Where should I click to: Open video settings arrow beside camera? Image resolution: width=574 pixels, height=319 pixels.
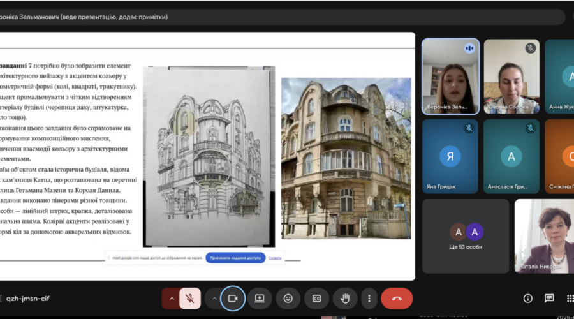(x=214, y=299)
